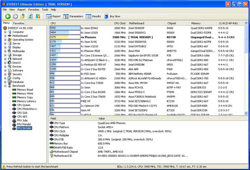Select the Memory Latency benchmark
The height and width of the screenshot is (170, 250).
pyautogui.click(x=27, y=101)
